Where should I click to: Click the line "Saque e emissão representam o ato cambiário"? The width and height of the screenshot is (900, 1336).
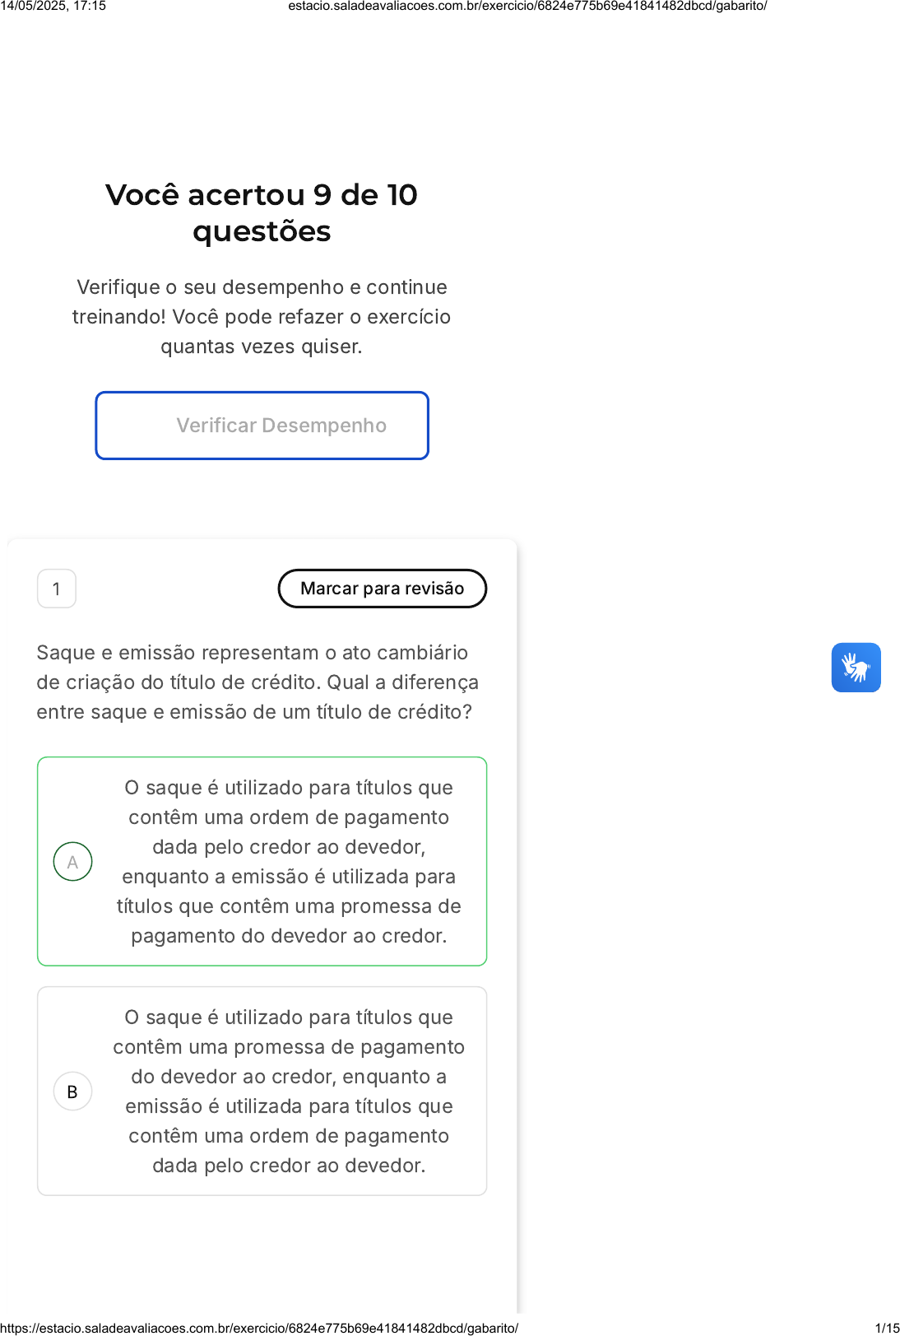coord(253,653)
